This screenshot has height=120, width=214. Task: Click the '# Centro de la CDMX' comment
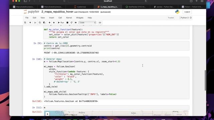coord(56,43)
